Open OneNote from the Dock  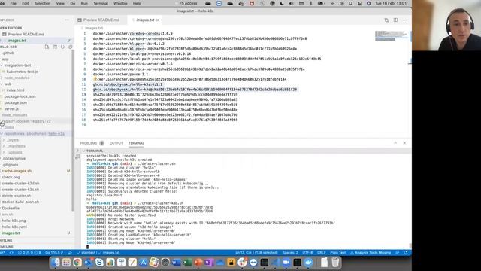(x=209, y=263)
